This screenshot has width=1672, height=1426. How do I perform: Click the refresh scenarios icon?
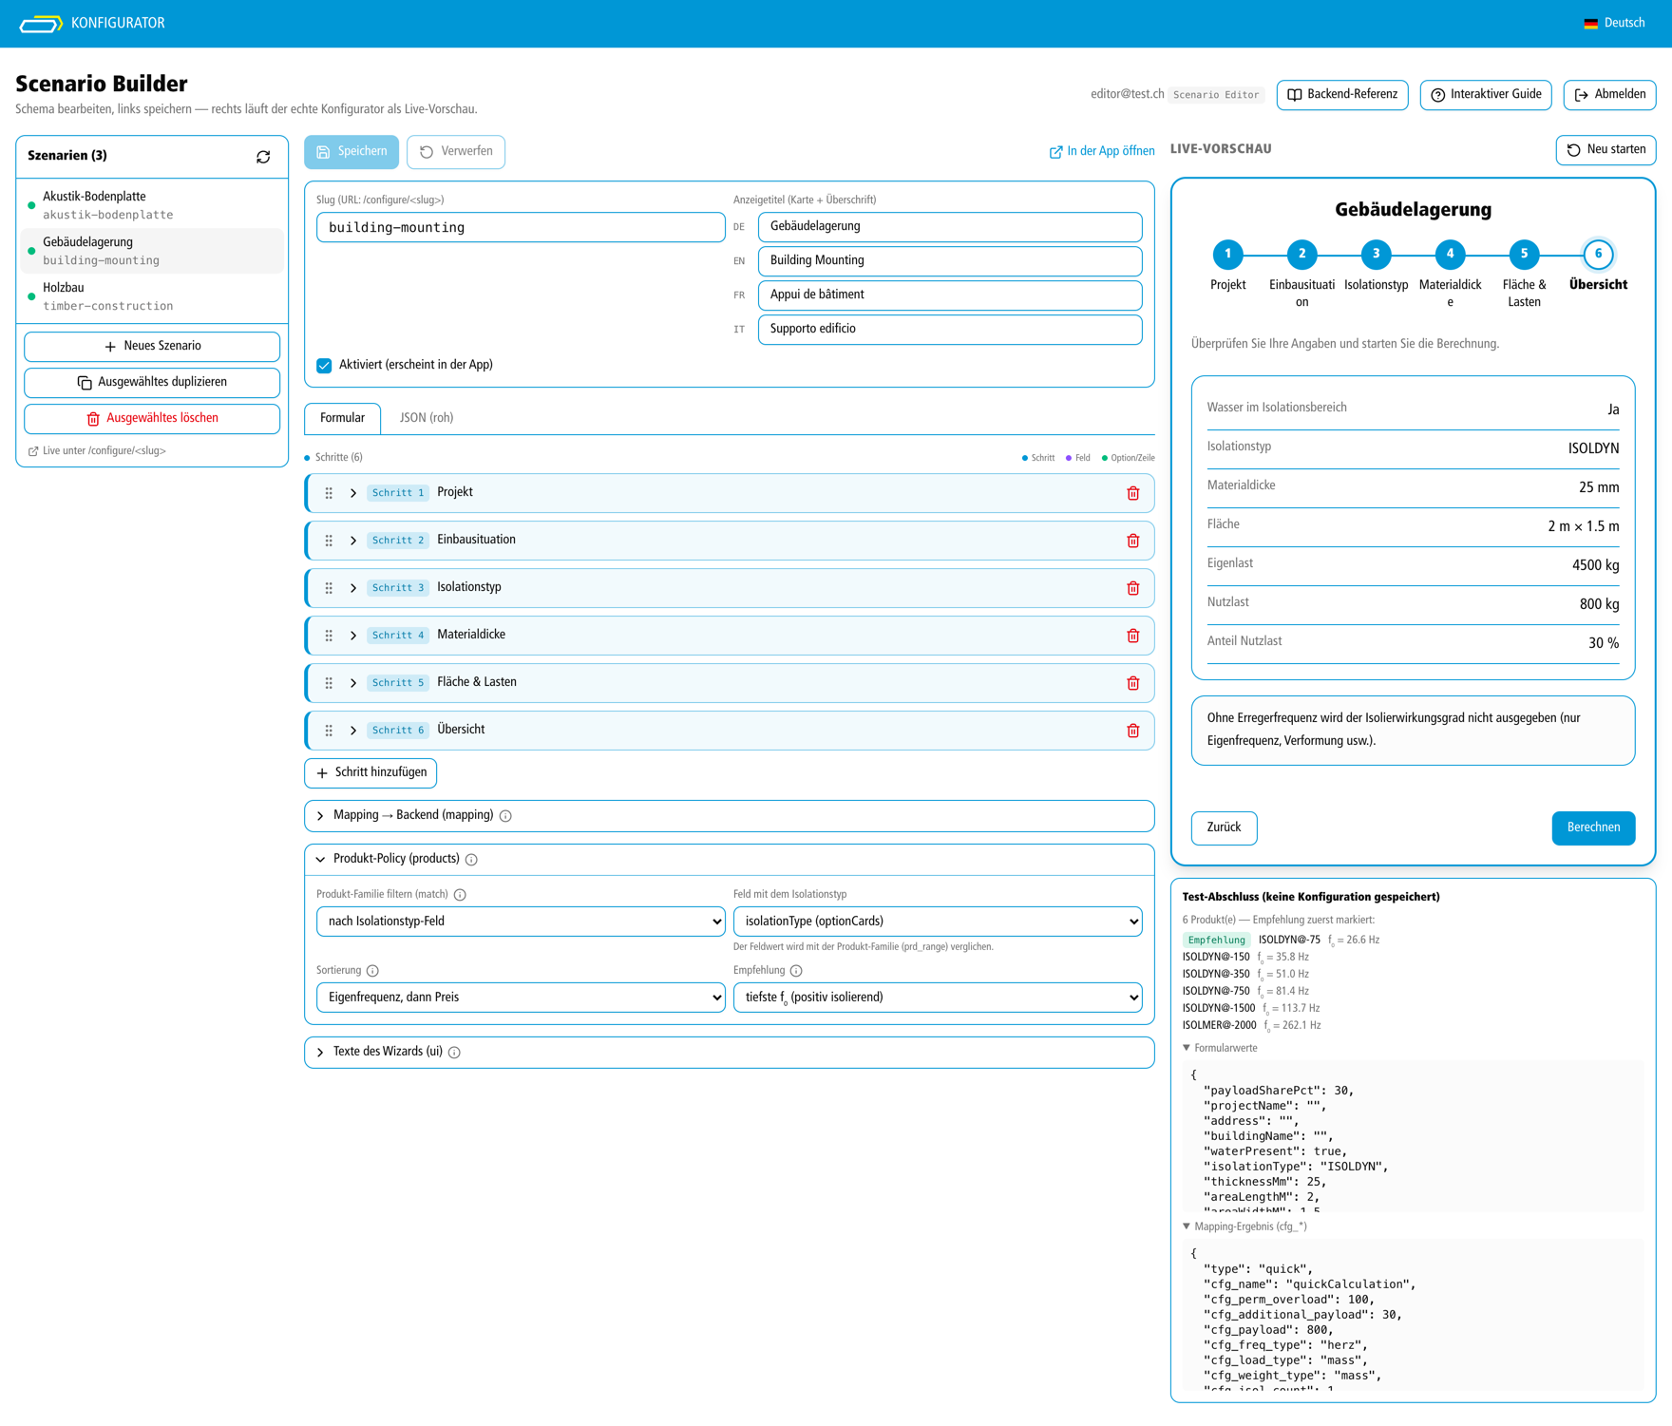coord(263,157)
